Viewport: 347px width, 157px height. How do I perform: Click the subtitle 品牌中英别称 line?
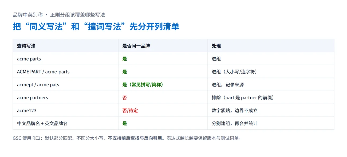coord(59,15)
